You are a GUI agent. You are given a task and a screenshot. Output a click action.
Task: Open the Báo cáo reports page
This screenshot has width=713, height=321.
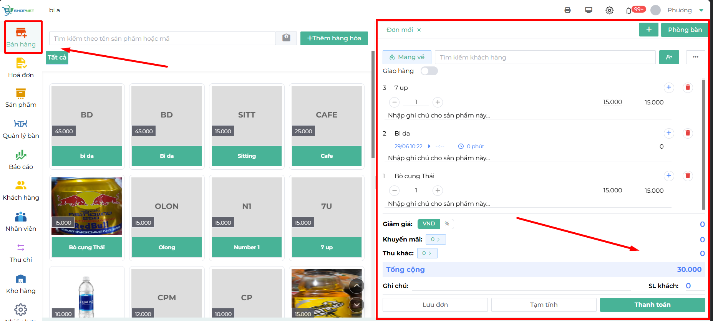(21, 160)
